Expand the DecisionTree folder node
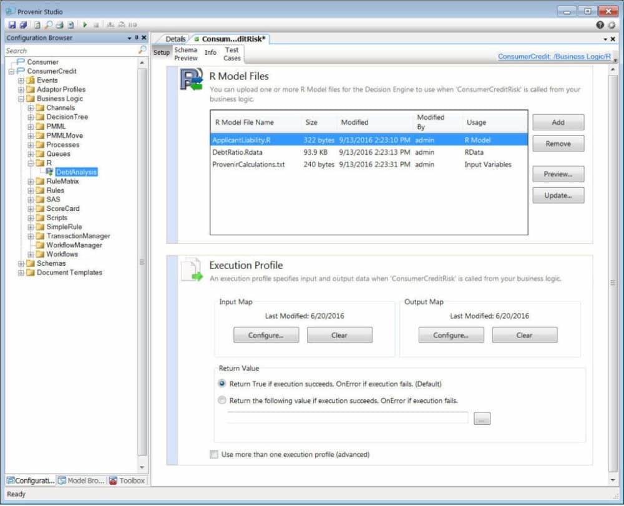The image size is (624, 506). click(31, 117)
